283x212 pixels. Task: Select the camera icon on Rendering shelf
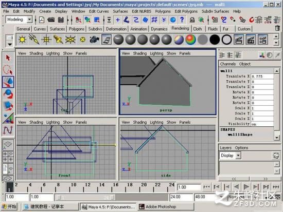coord(94,39)
